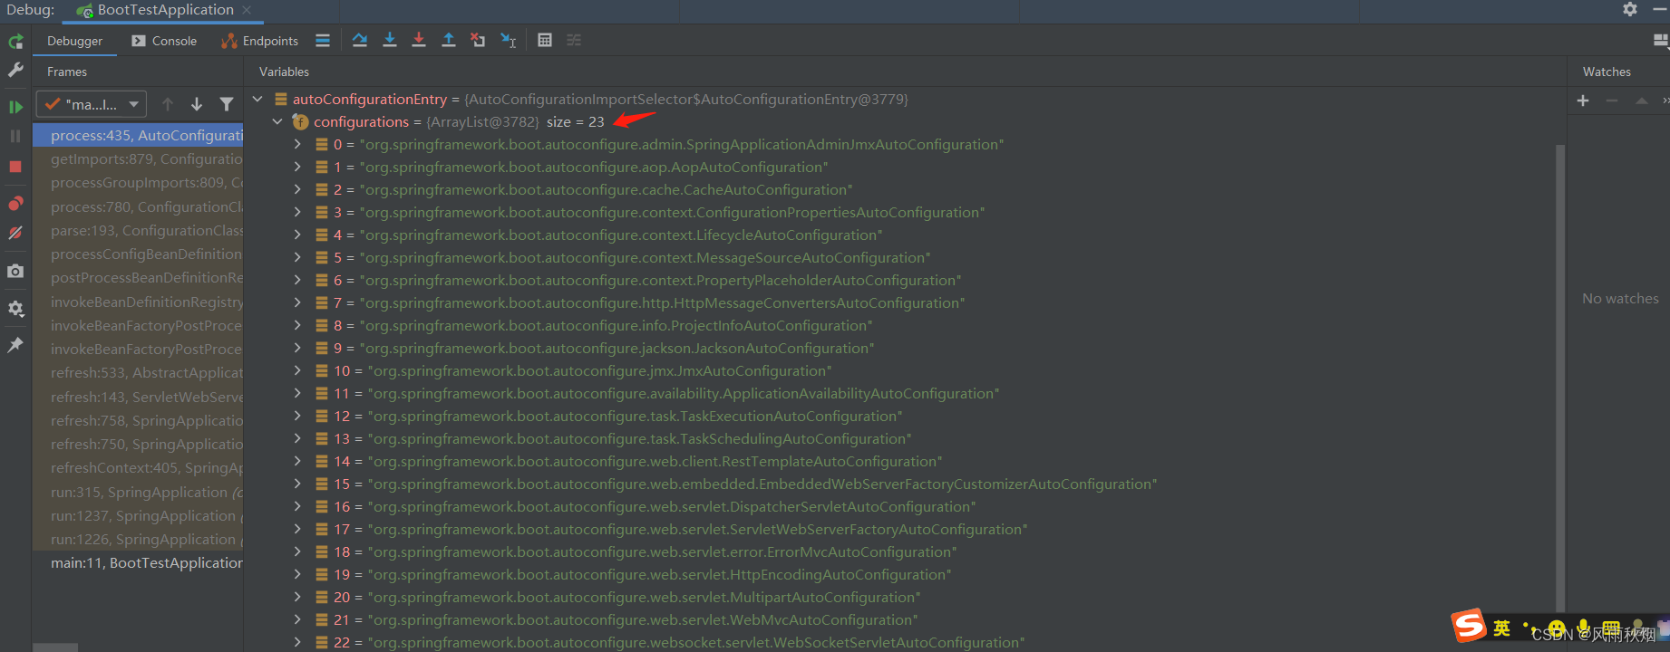Switch to the Debugger tab

(74, 41)
